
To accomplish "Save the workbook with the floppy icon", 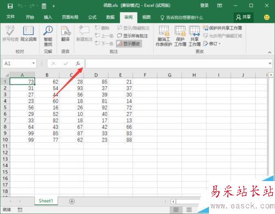I will pyautogui.click(x=10, y=6).
